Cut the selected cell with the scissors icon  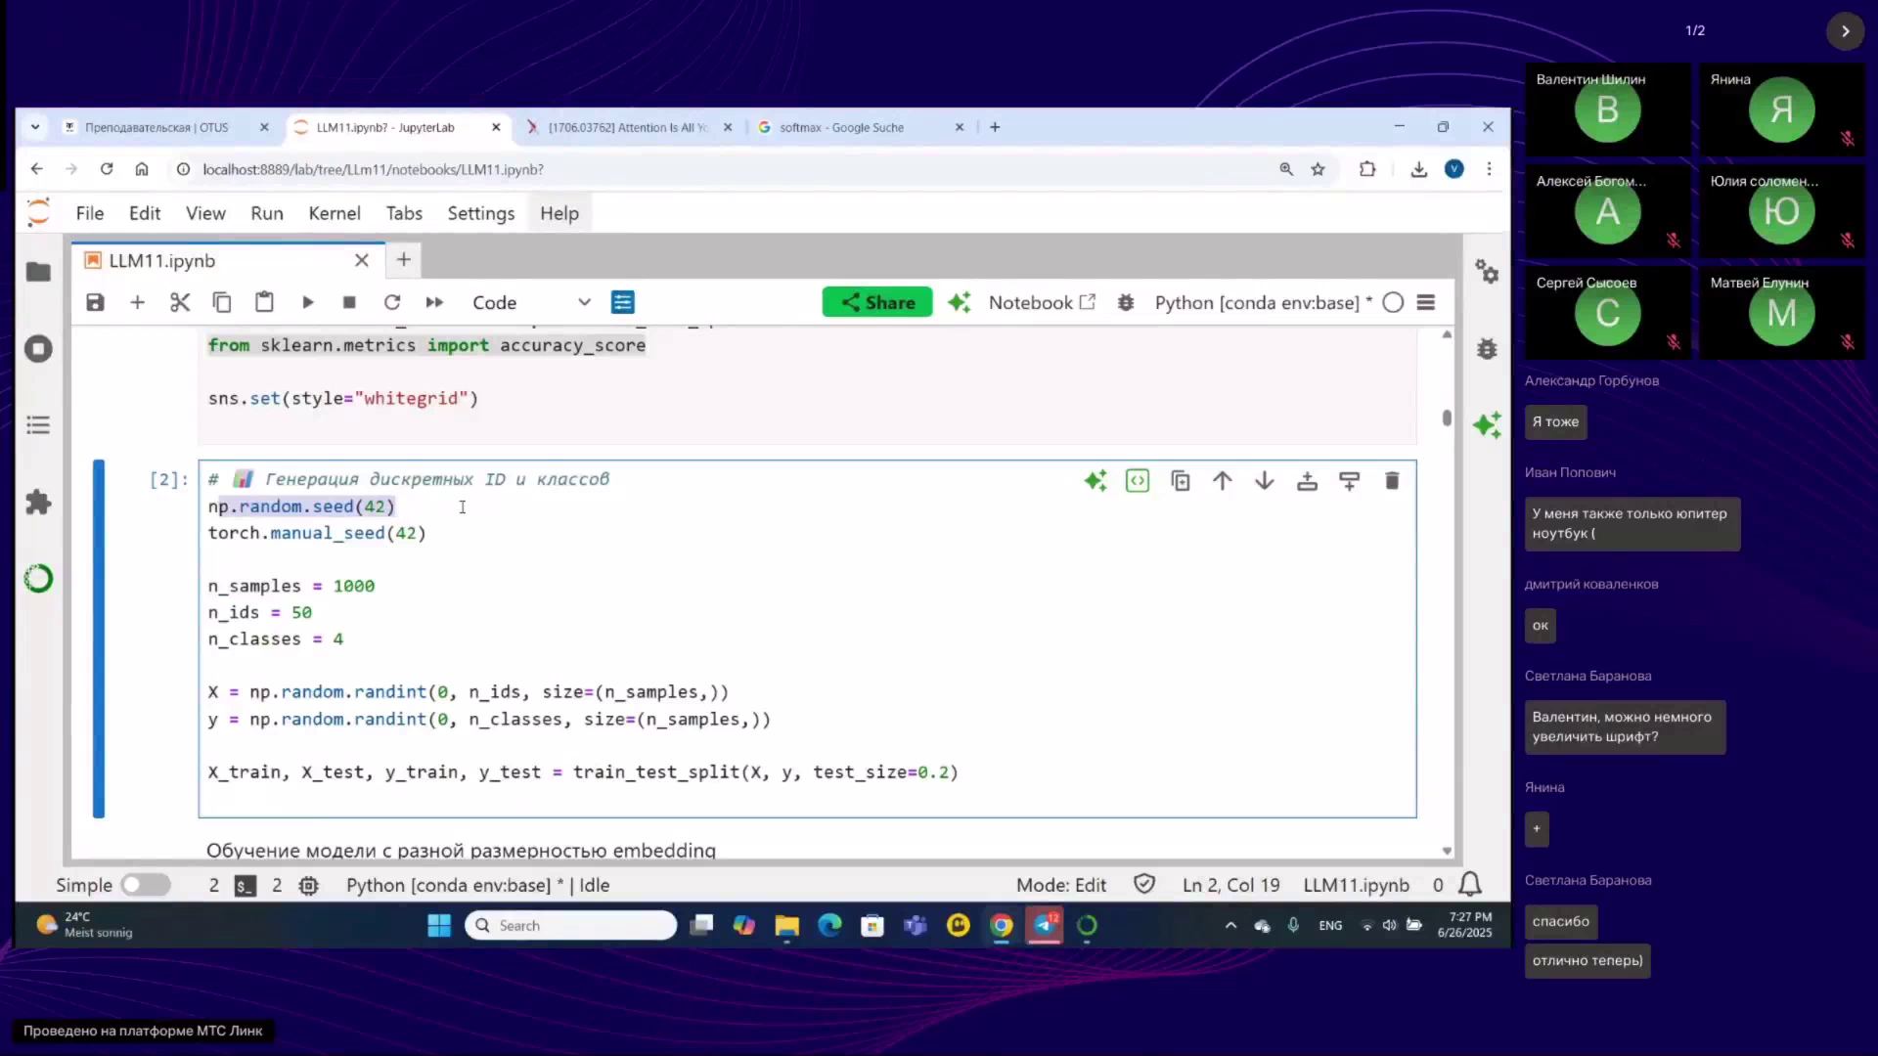click(x=180, y=303)
